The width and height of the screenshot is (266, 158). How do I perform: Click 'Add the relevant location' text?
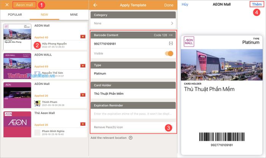pyautogui.click(x=109, y=138)
